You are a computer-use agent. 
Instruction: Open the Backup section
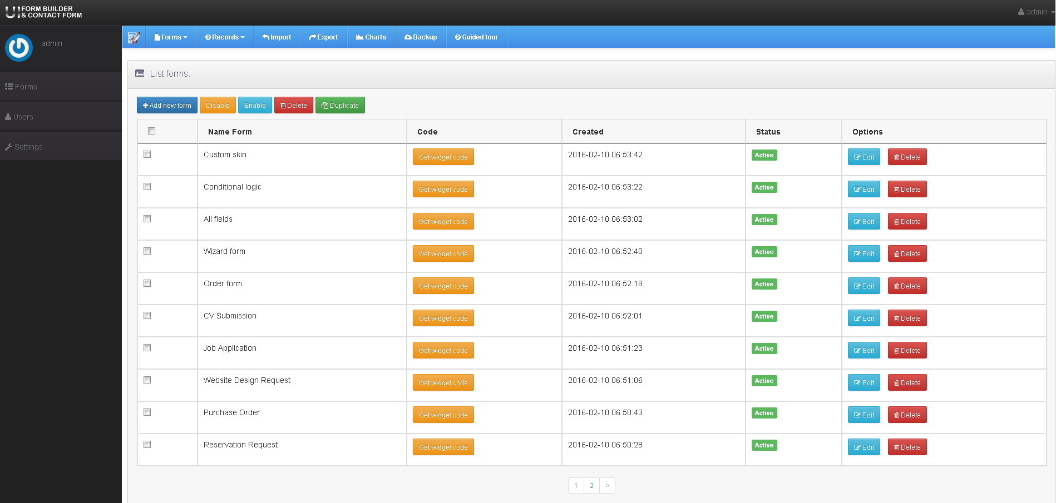pyautogui.click(x=421, y=37)
